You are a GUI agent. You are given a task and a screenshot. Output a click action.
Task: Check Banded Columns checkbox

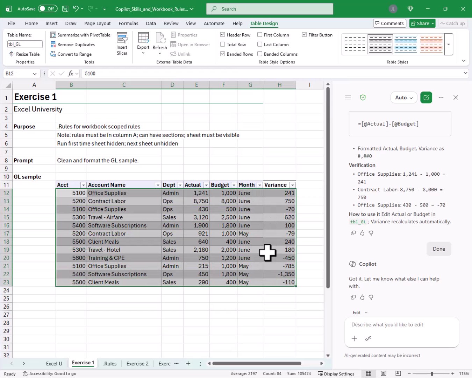click(x=260, y=54)
